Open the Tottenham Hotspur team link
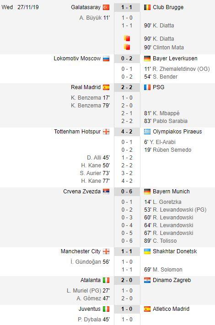 tap(77, 132)
